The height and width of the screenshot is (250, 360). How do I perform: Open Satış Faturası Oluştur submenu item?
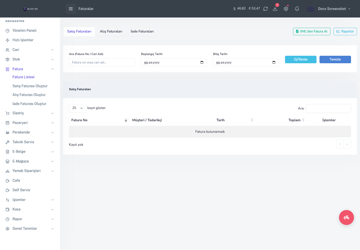click(30, 86)
